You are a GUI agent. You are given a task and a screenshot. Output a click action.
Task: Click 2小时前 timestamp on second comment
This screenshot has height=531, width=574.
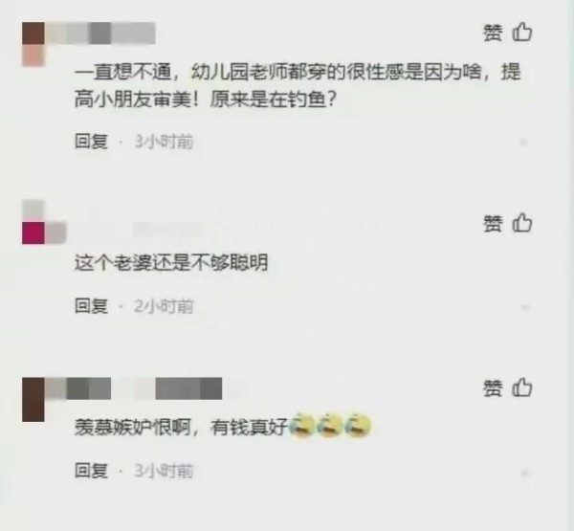[164, 306]
